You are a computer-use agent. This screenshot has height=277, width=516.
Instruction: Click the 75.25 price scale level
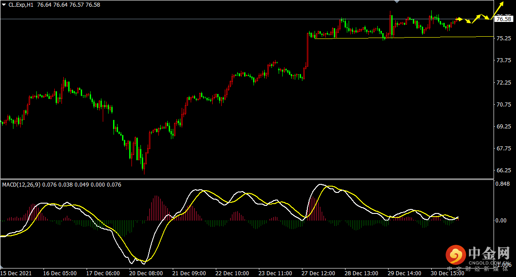pyautogui.click(x=504, y=38)
